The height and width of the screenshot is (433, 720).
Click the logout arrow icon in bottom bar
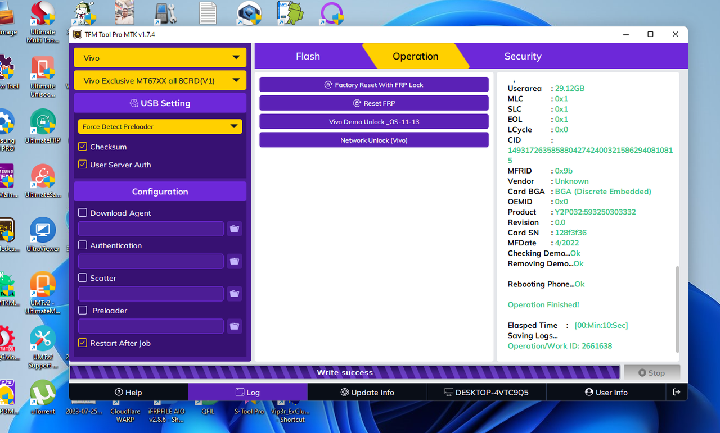[676, 392]
